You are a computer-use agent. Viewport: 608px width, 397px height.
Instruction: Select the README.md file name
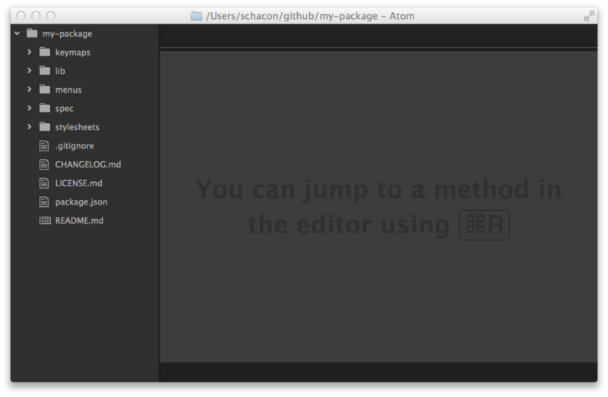pos(79,221)
